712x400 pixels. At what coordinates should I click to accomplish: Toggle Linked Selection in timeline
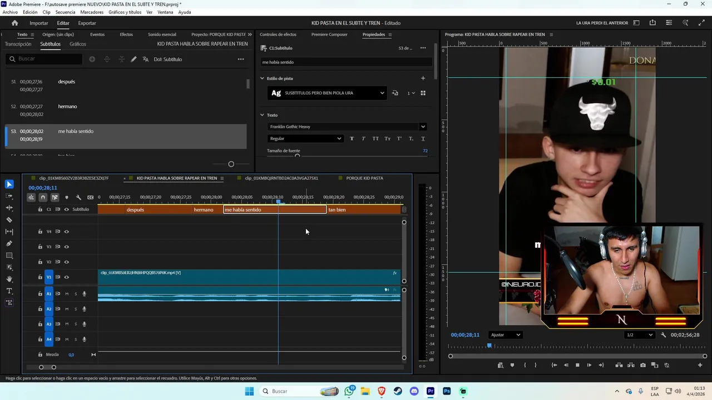tap(55, 197)
